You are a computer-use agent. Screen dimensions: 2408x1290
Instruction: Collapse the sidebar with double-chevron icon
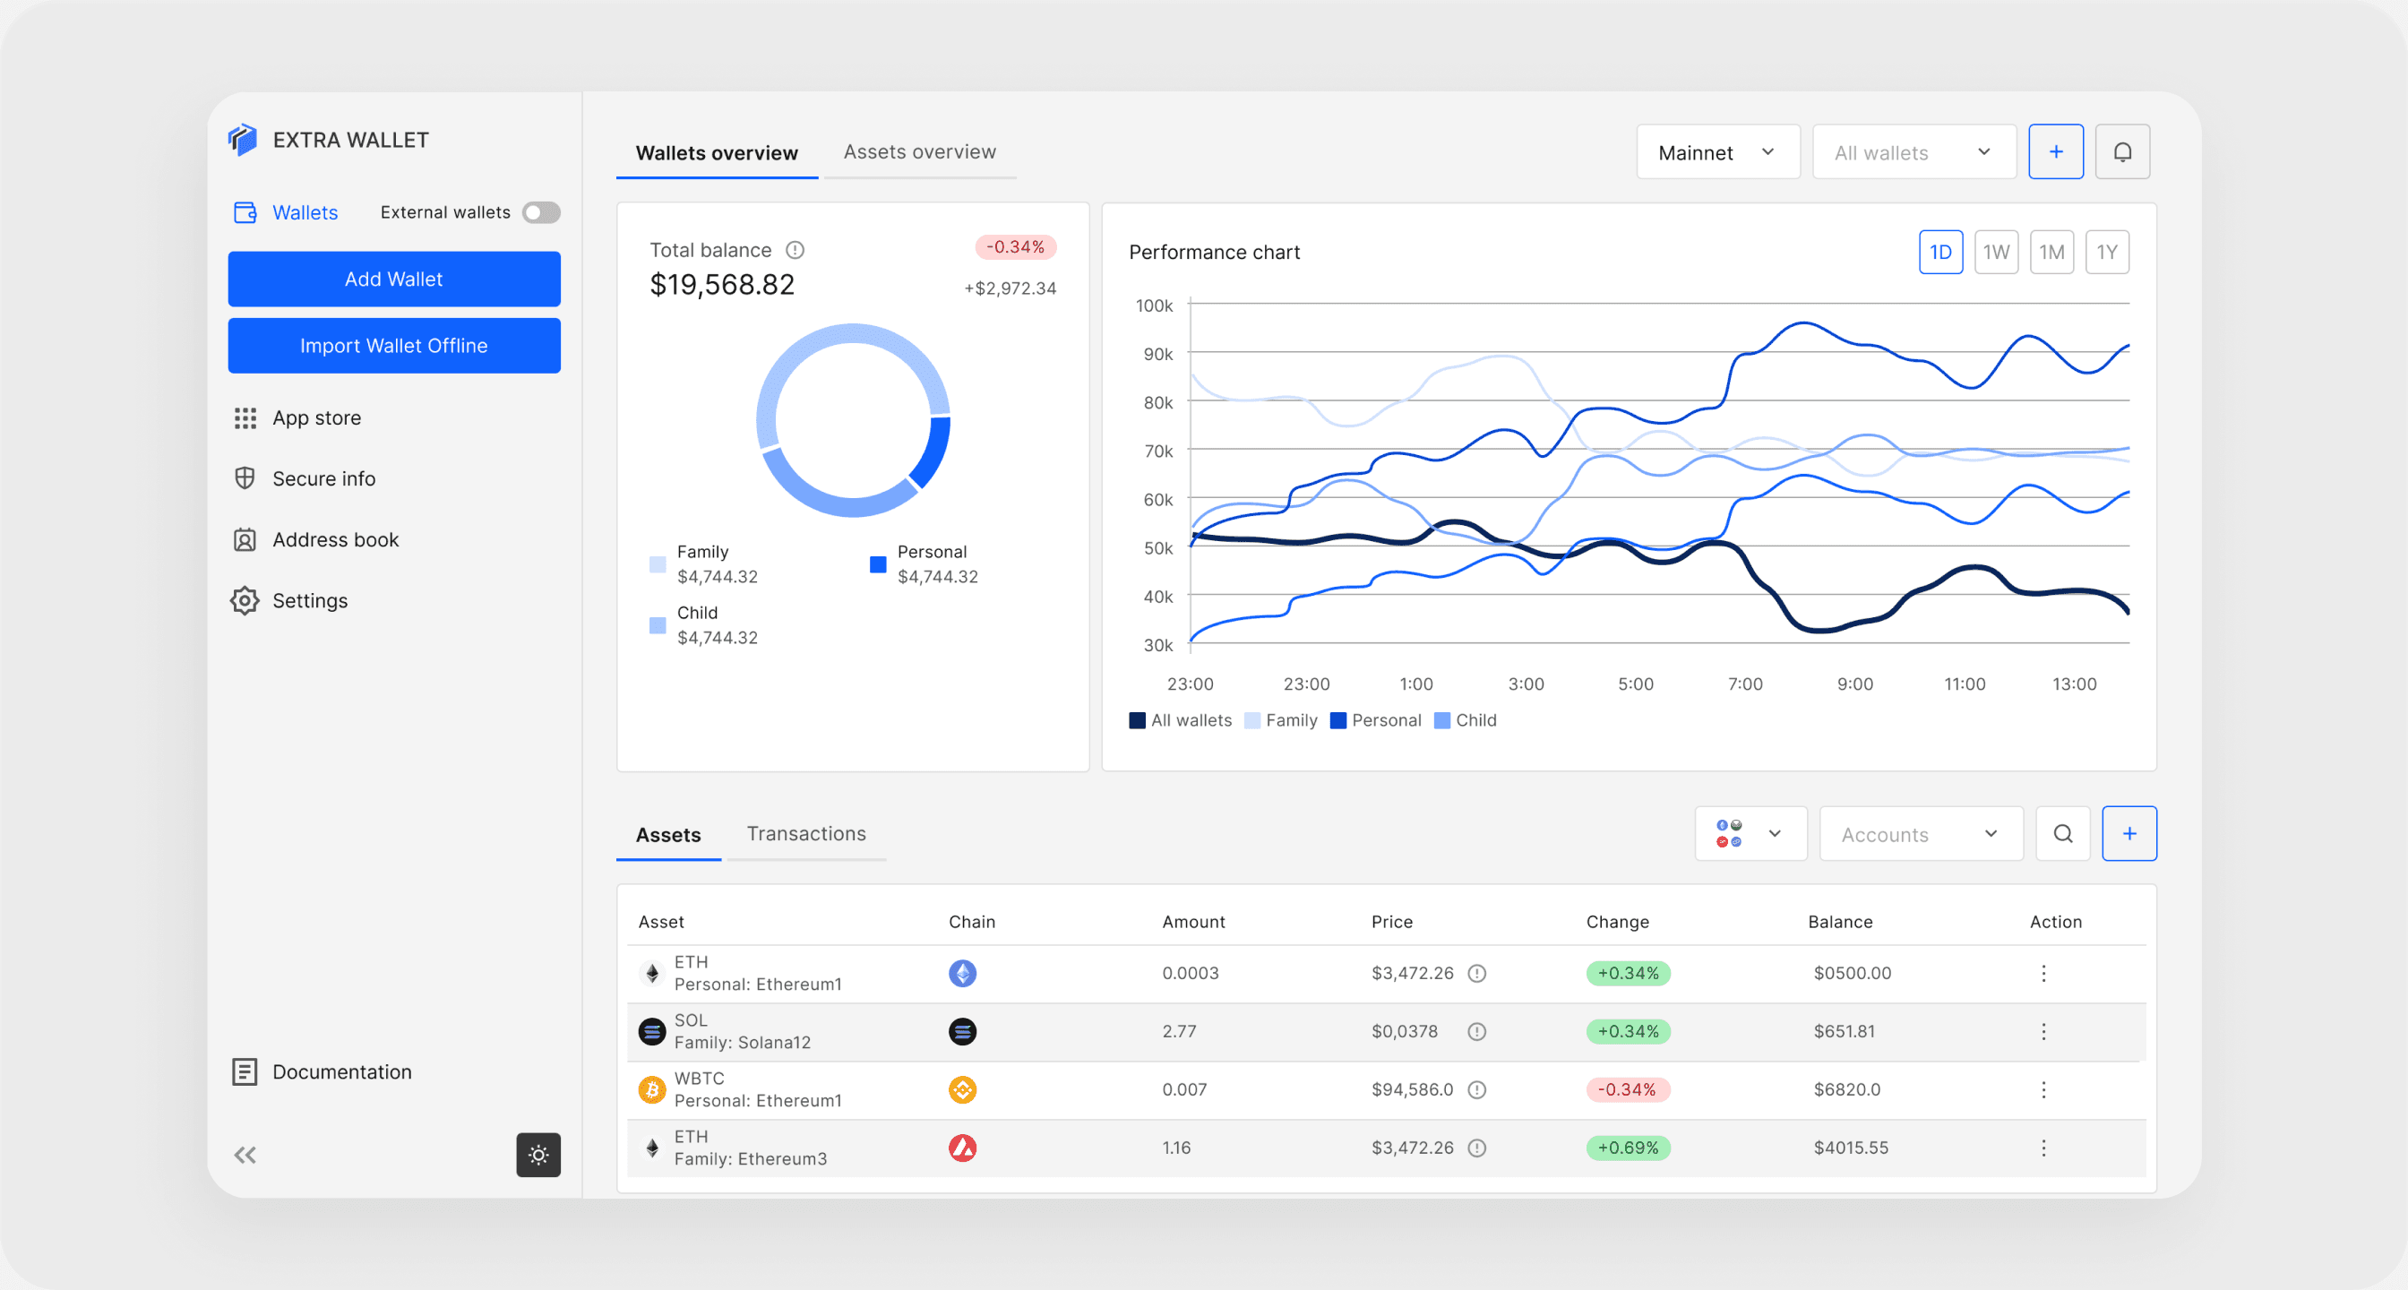(245, 1155)
